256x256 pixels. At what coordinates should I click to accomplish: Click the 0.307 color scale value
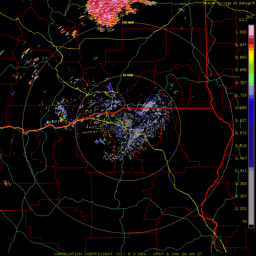coord(241,196)
